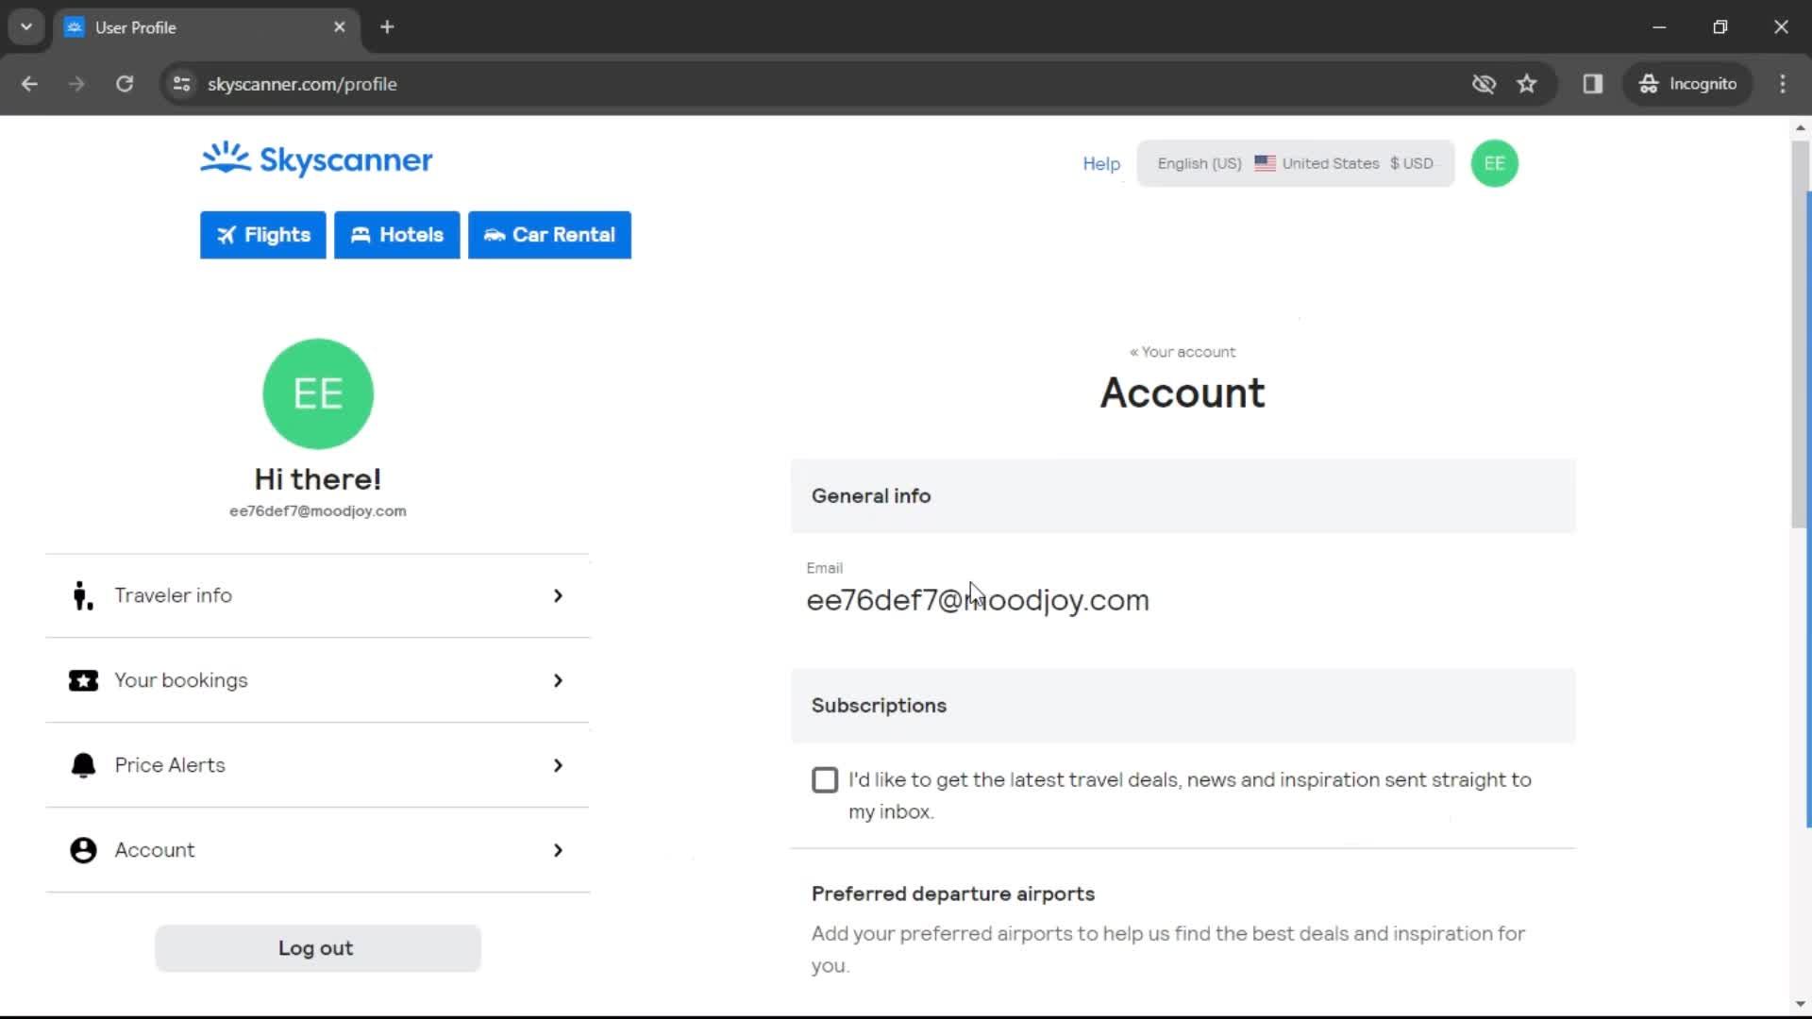
Task: Click the green EE avatar in header
Action: 1494,163
